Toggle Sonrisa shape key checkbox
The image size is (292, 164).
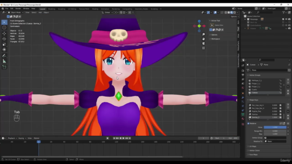[281, 114]
